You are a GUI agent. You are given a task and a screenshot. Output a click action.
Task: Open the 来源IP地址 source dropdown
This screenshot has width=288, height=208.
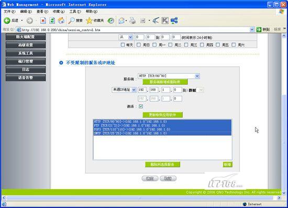click(134, 90)
